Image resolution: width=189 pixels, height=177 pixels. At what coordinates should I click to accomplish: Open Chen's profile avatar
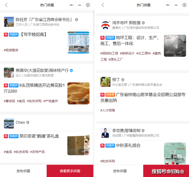9,123
